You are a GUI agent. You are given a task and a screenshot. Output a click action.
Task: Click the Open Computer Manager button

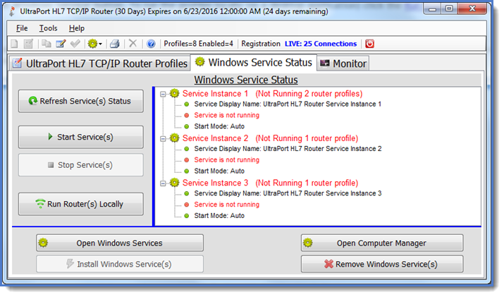click(x=382, y=243)
